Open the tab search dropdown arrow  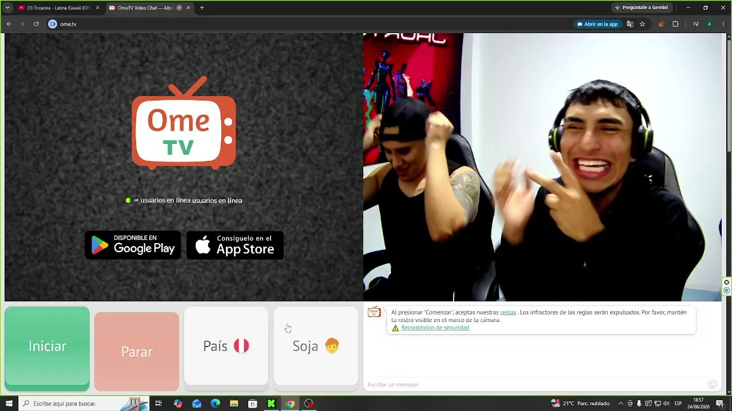[x=7, y=8]
